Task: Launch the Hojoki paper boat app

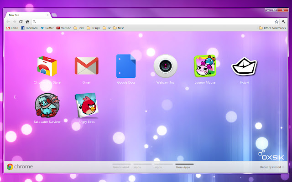Action: (244, 66)
